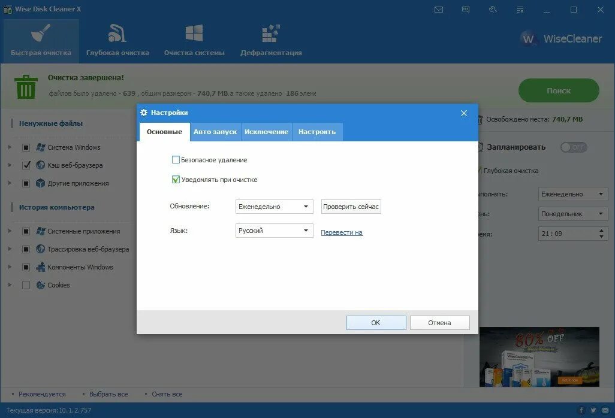Image resolution: width=615 pixels, height=418 pixels.
Task: Click the wrench support icon in title bar
Action: pyautogui.click(x=493, y=10)
